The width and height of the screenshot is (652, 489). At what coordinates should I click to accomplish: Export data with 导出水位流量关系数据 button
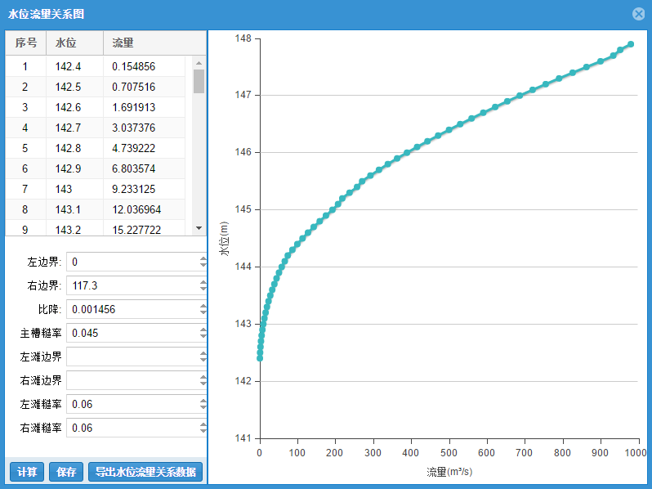(145, 472)
